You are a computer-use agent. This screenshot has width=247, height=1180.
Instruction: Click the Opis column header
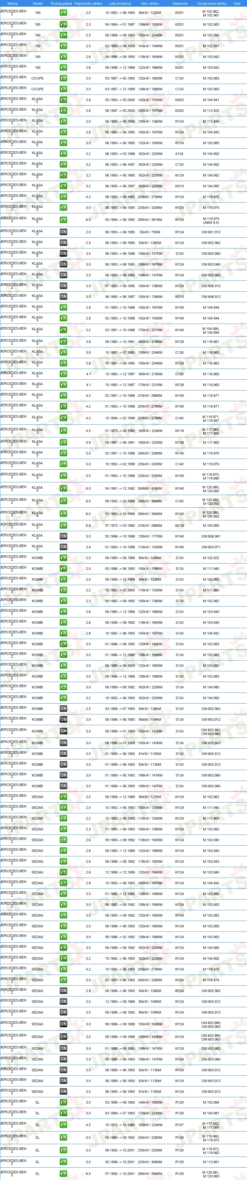click(x=237, y=3)
